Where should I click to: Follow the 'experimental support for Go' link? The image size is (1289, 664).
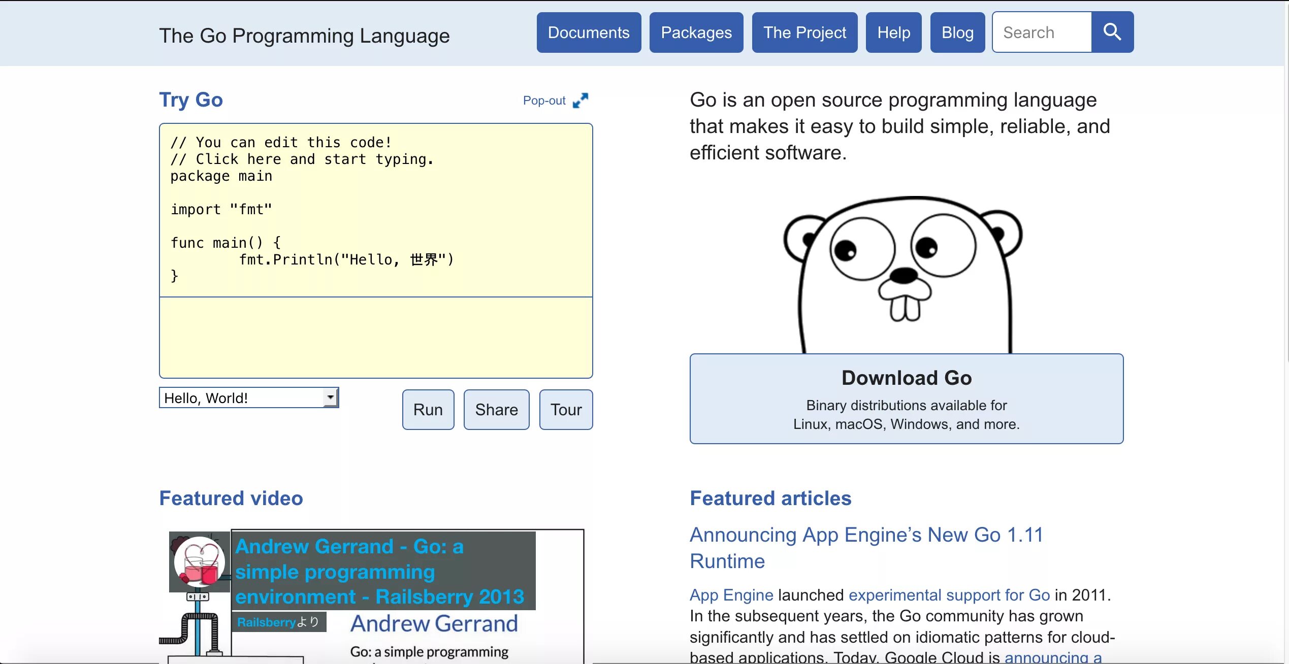pyautogui.click(x=949, y=594)
